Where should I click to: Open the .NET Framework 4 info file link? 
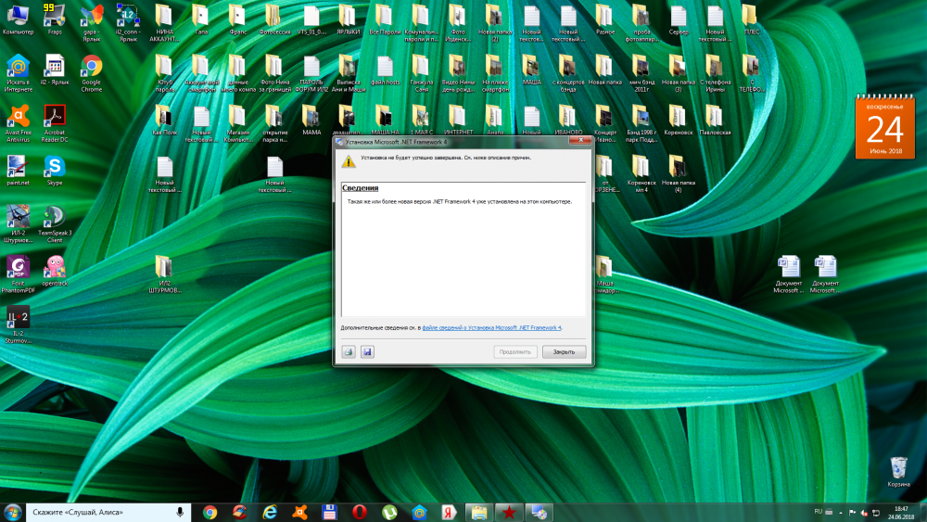click(x=491, y=328)
